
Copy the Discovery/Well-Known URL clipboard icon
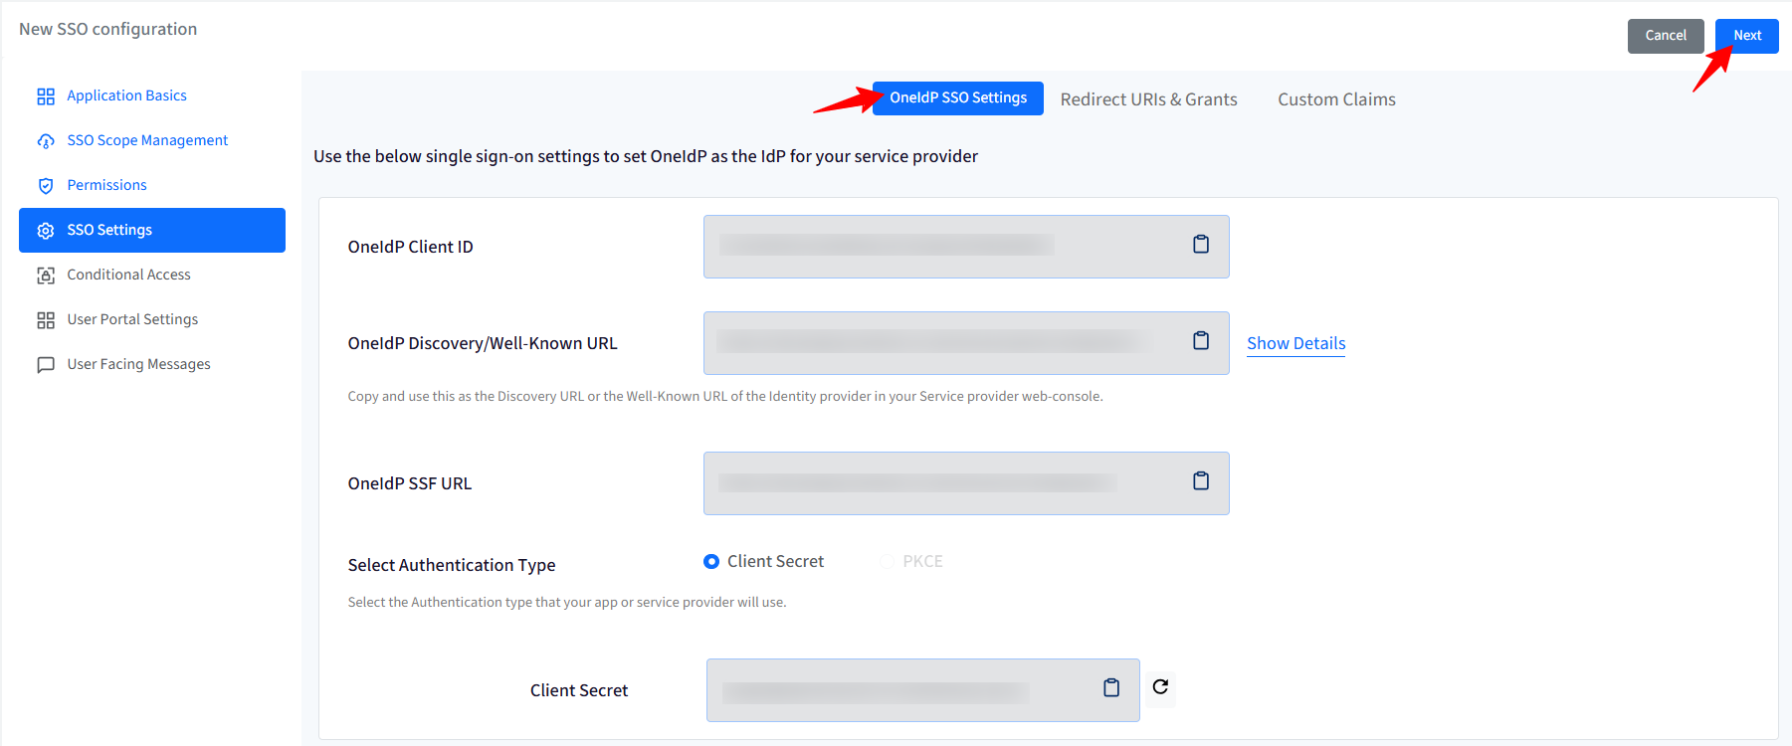tap(1201, 341)
